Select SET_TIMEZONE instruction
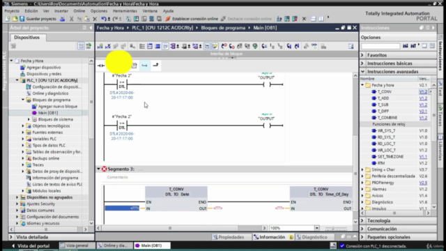Image resolution: width=446 pixels, height=251 pixels. pos(390,157)
